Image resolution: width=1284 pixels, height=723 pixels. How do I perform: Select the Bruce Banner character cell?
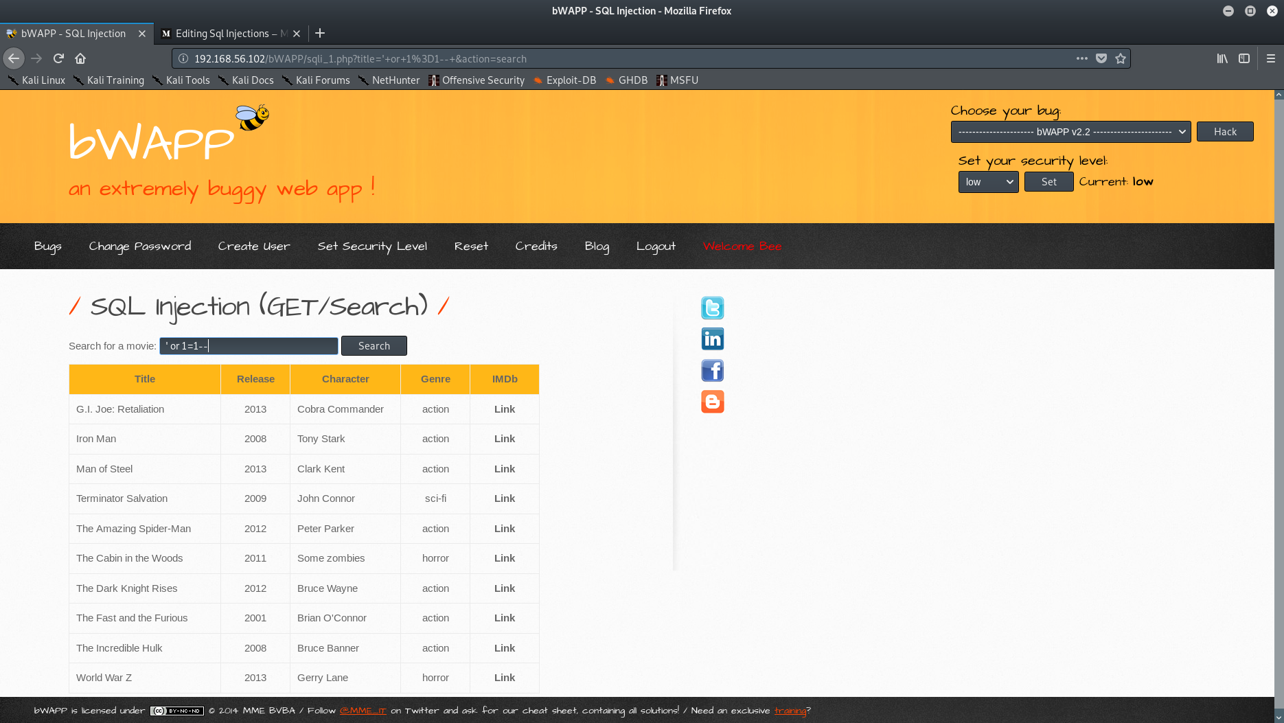tap(345, 648)
